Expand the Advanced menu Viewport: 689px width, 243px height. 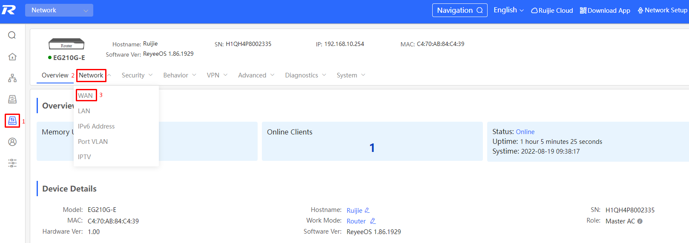pyautogui.click(x=256, y=75)
